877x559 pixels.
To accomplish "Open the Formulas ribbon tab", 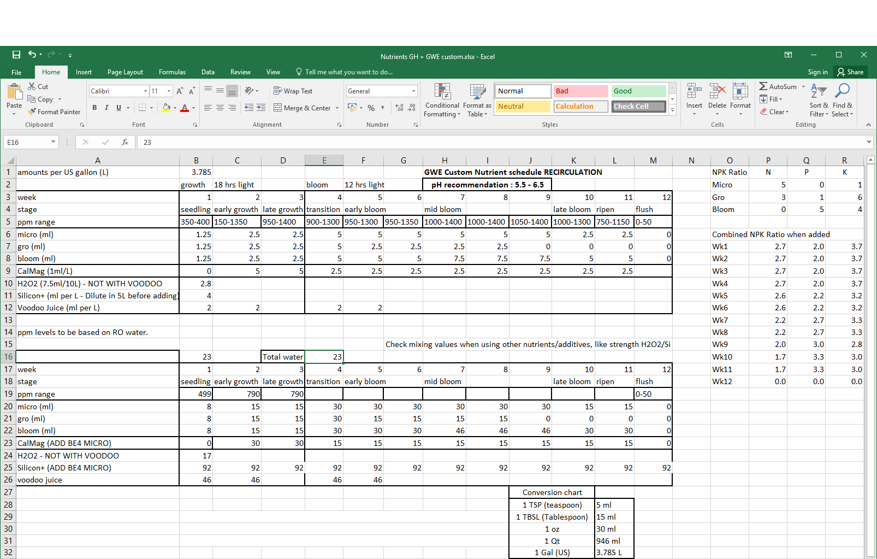I will (172, 72).
